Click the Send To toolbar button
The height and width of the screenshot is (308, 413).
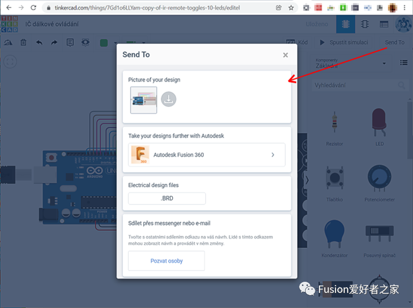pos(394,42)
